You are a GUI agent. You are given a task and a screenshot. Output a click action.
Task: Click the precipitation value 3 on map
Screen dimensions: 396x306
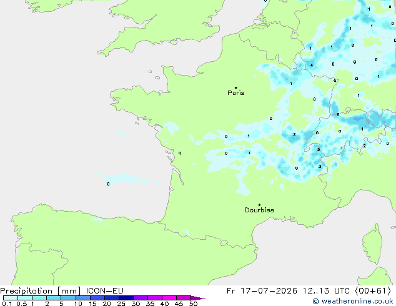(x=320, y=166)
